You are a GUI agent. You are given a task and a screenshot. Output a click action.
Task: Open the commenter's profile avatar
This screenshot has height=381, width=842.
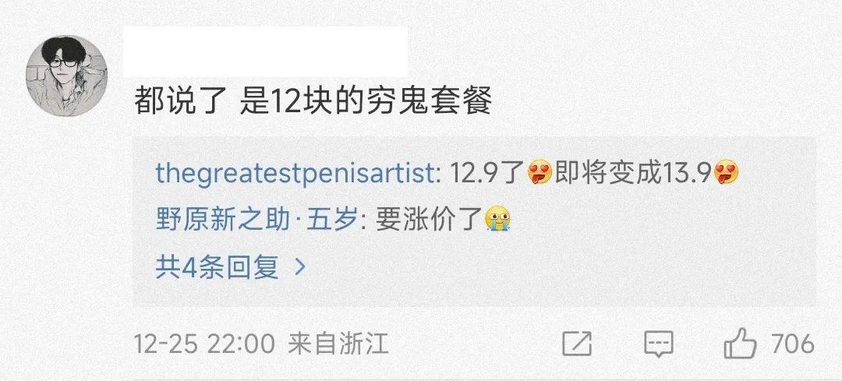(66, 76)
